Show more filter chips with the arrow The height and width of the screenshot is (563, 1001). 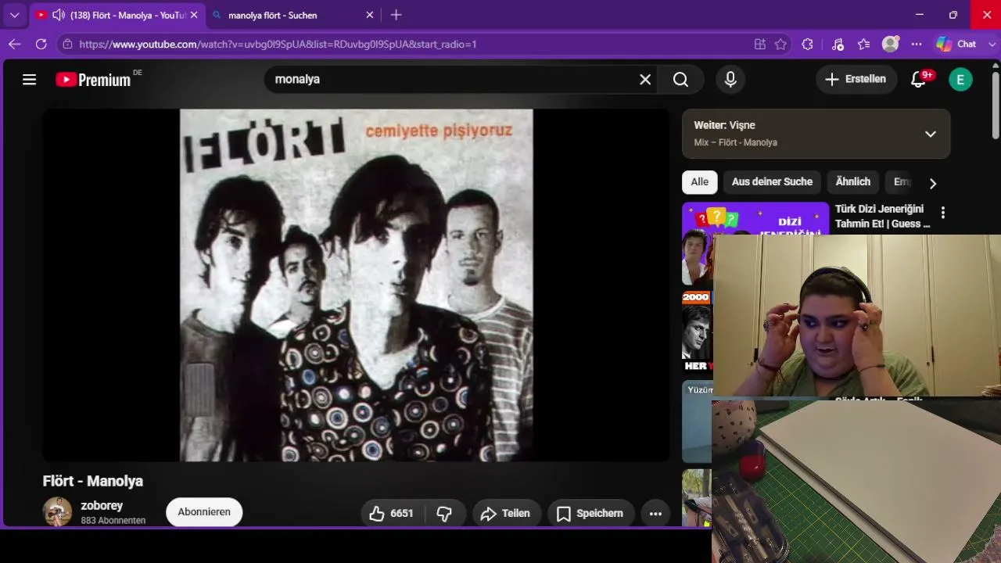coord(932,183)
